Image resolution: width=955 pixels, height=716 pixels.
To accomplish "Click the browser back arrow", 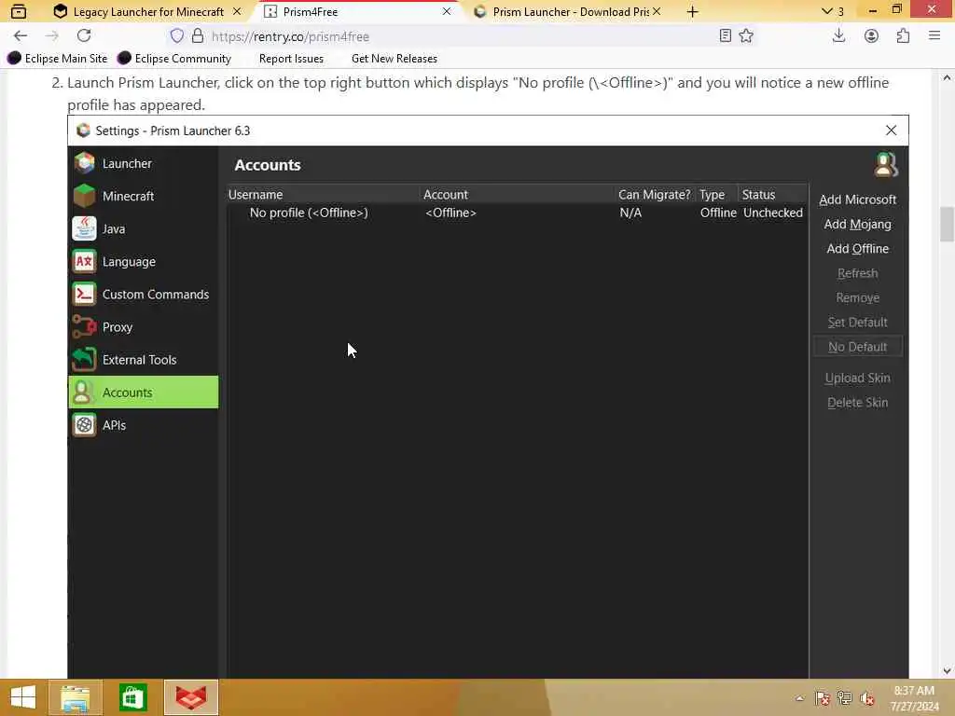I will pyautogui.click(x=21, y=36).
